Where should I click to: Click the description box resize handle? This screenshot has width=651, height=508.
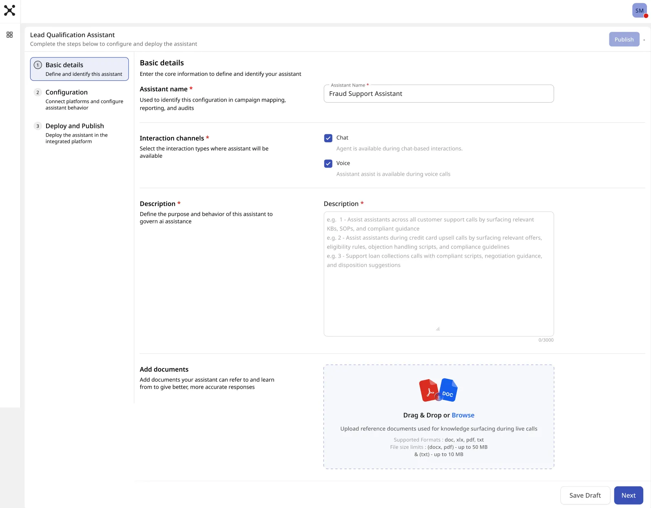point(438,329)
